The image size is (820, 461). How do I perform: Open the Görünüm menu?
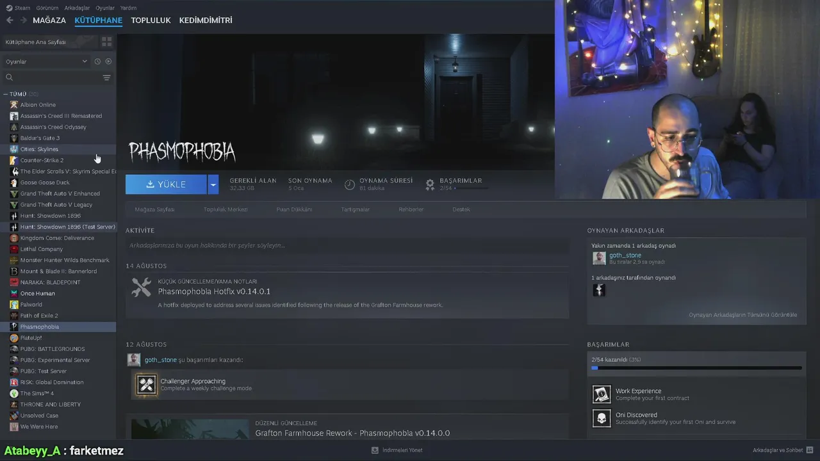tap(47, 8)
